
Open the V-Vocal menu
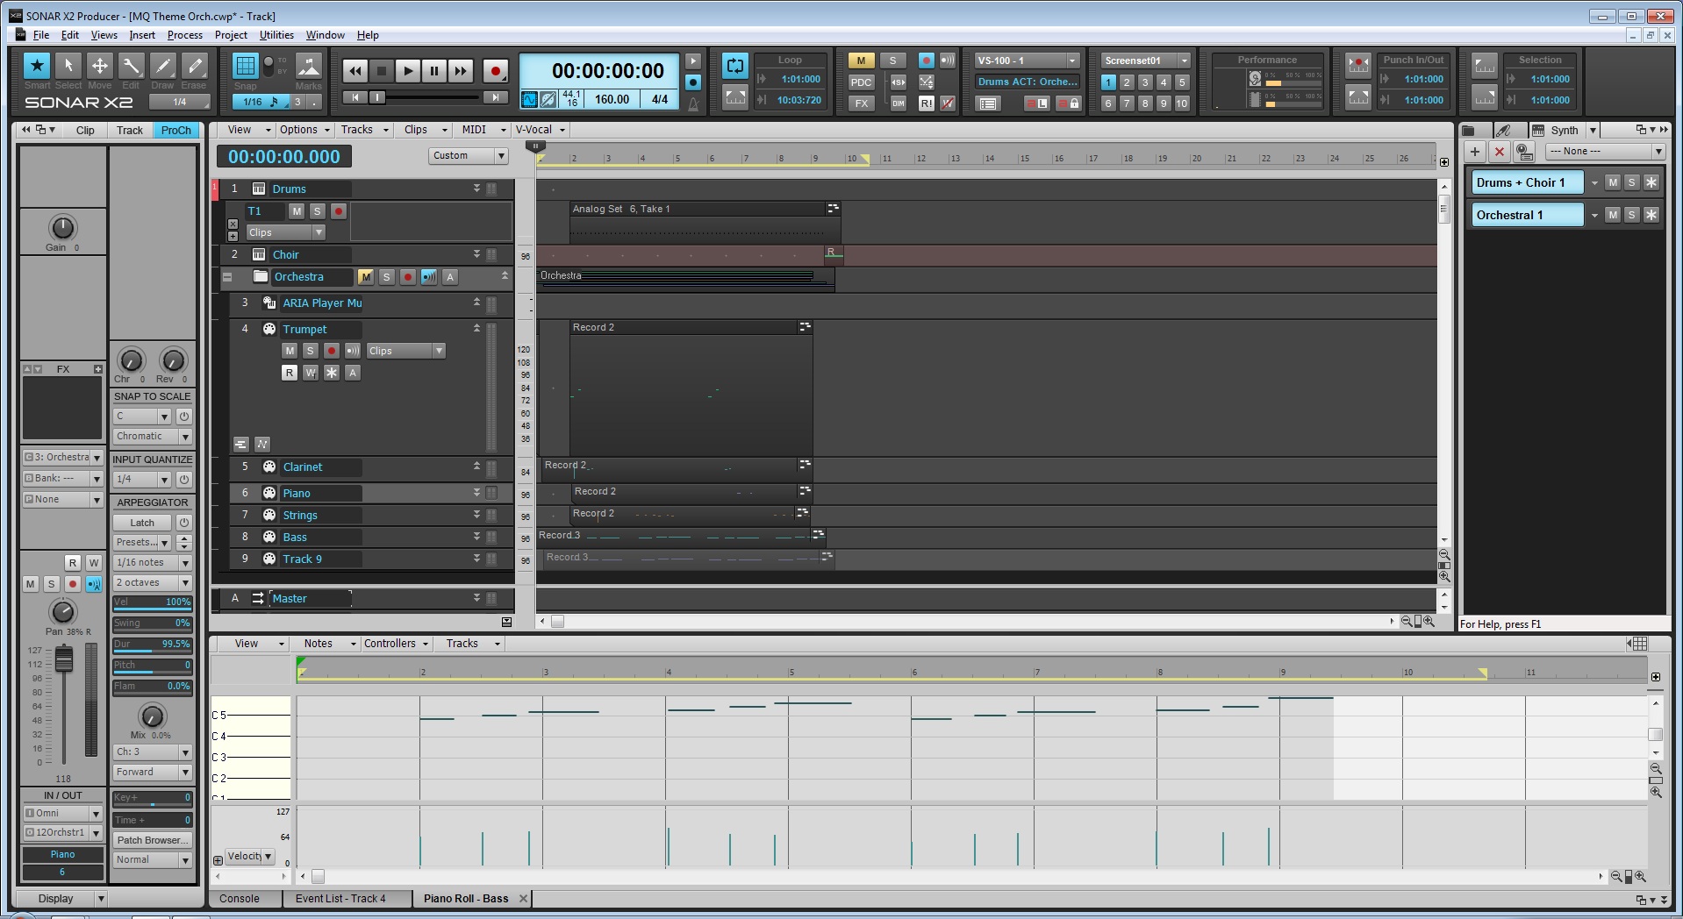tap(539, 130)
